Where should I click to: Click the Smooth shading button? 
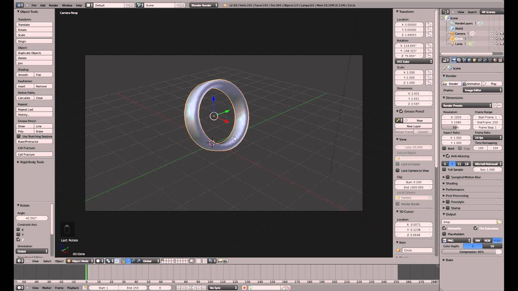25,75
